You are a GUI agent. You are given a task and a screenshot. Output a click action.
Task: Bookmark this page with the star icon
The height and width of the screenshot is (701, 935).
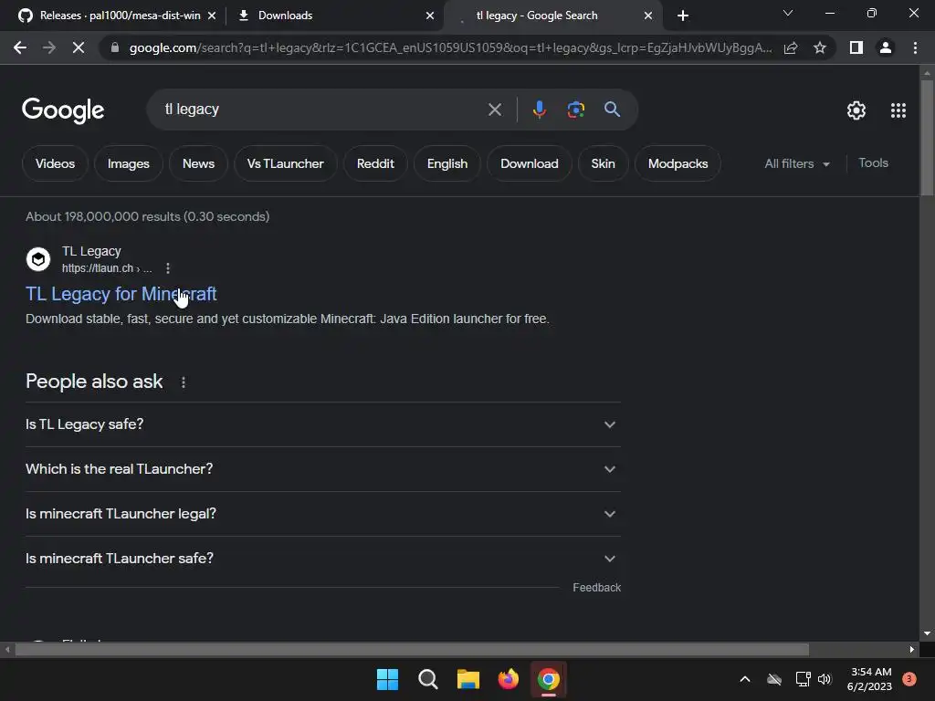click(820, 47)
